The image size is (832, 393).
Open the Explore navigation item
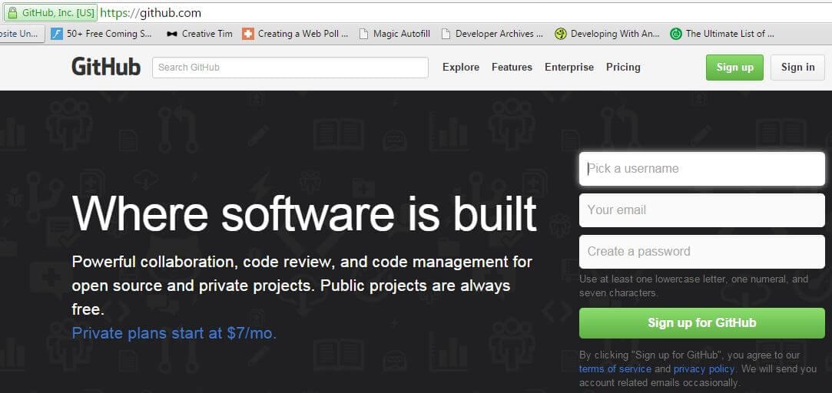461,68
